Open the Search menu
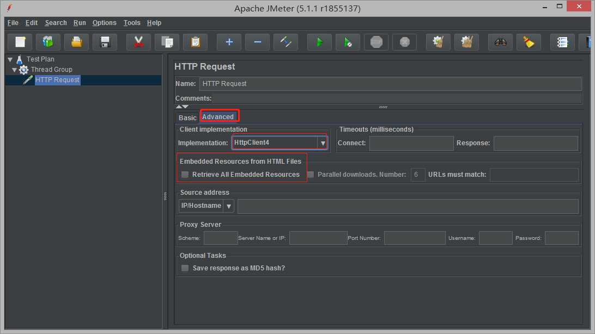 (56, 23)
